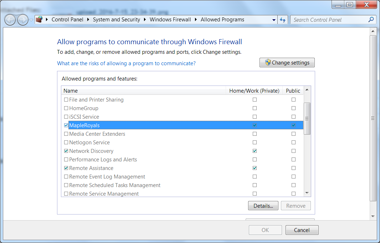Click the Public column header

pos(293,91)
